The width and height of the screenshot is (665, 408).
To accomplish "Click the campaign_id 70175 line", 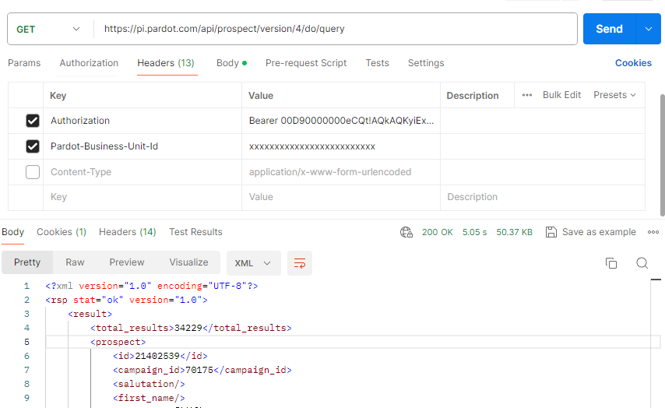I will (202, 370).
